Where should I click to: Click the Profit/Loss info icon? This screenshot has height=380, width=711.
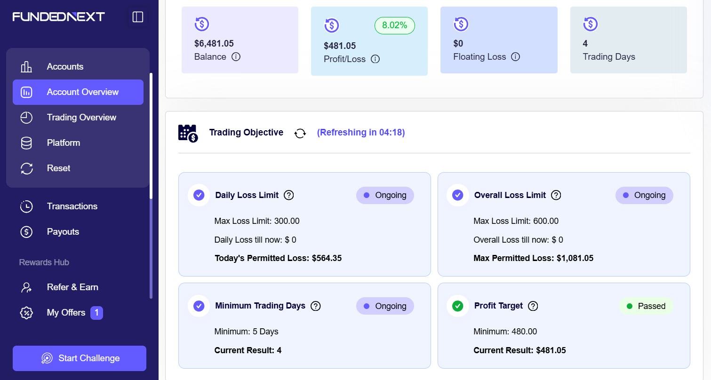[x=375, y=59]
